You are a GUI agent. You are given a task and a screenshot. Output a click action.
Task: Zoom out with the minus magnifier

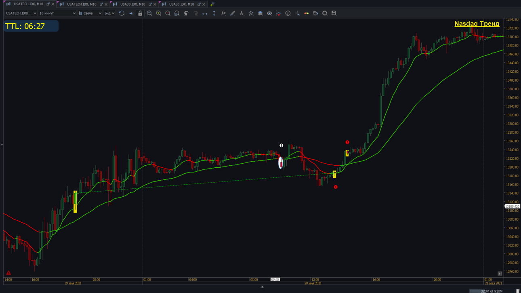click(168, 13)
